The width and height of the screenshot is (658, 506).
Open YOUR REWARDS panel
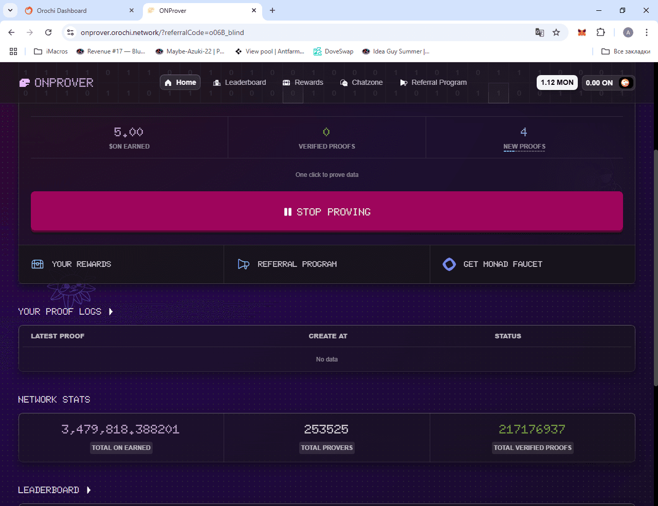tap(121, 264)
